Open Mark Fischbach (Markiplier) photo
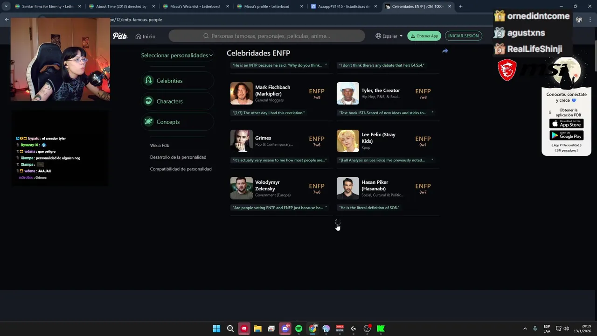 pos(241,93)
